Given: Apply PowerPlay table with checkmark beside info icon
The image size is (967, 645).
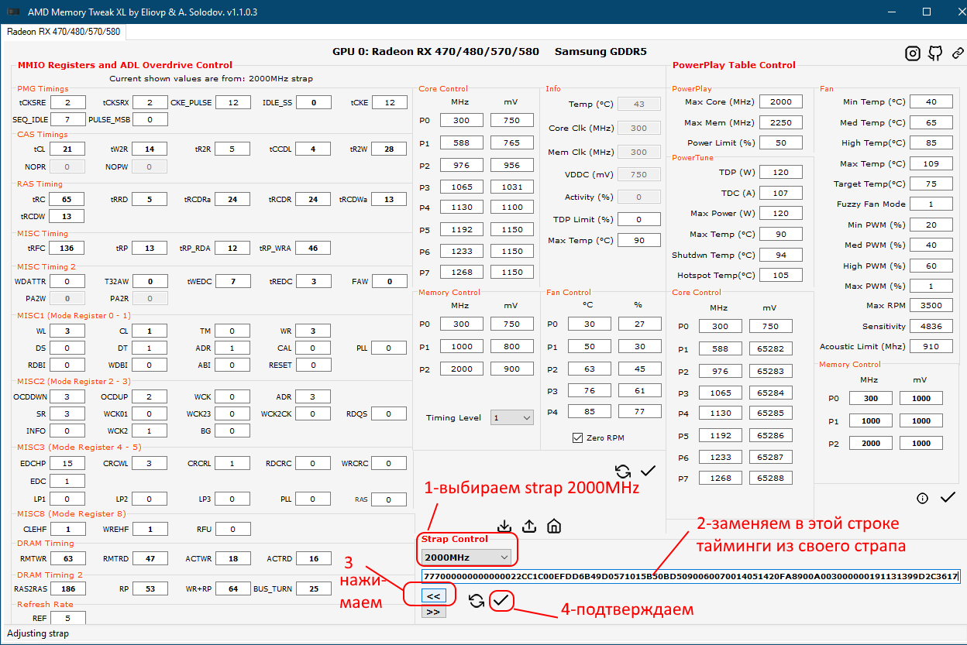Looking at the screenshot, I should click(x=948, y=497).
